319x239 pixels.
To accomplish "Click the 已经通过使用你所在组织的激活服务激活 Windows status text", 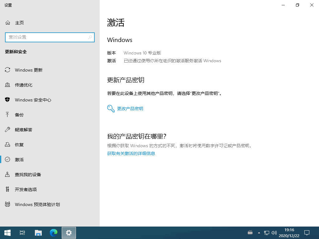I will pos(172,61).
